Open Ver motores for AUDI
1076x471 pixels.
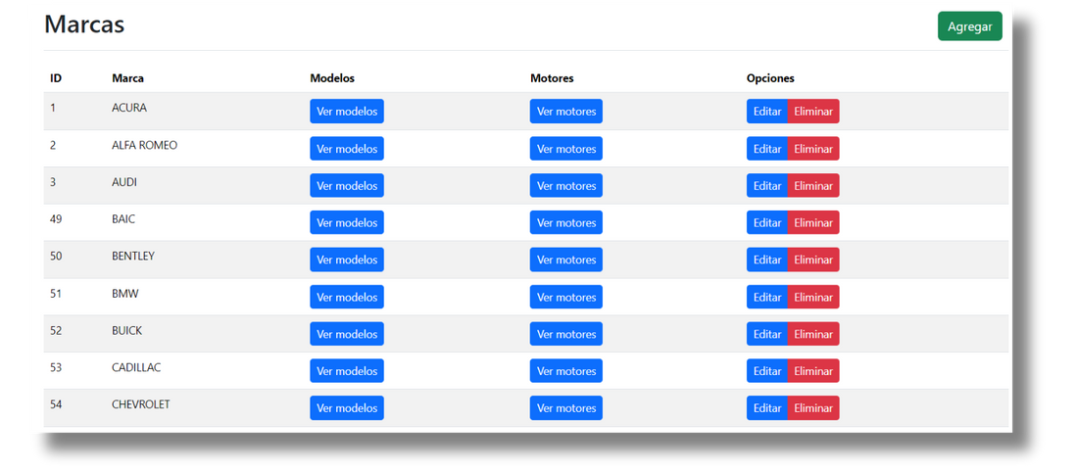[566, 186]
